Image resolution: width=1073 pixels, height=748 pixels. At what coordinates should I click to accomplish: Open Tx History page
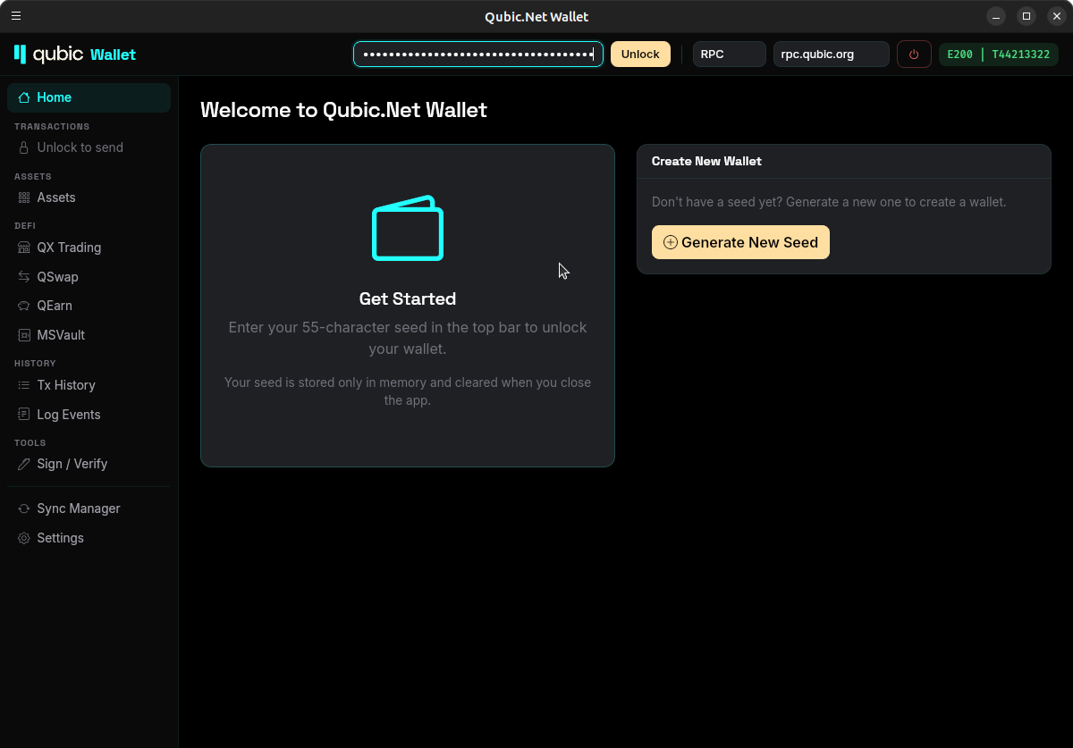click(65, 385)
